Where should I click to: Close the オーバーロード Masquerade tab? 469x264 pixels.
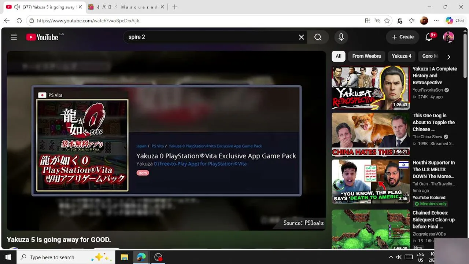click(162, 7)
